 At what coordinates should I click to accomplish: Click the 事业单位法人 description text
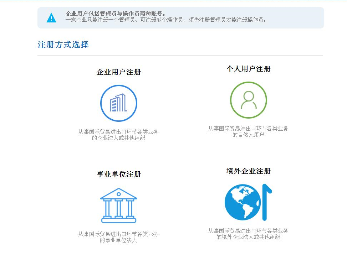(x=118, y=237)
